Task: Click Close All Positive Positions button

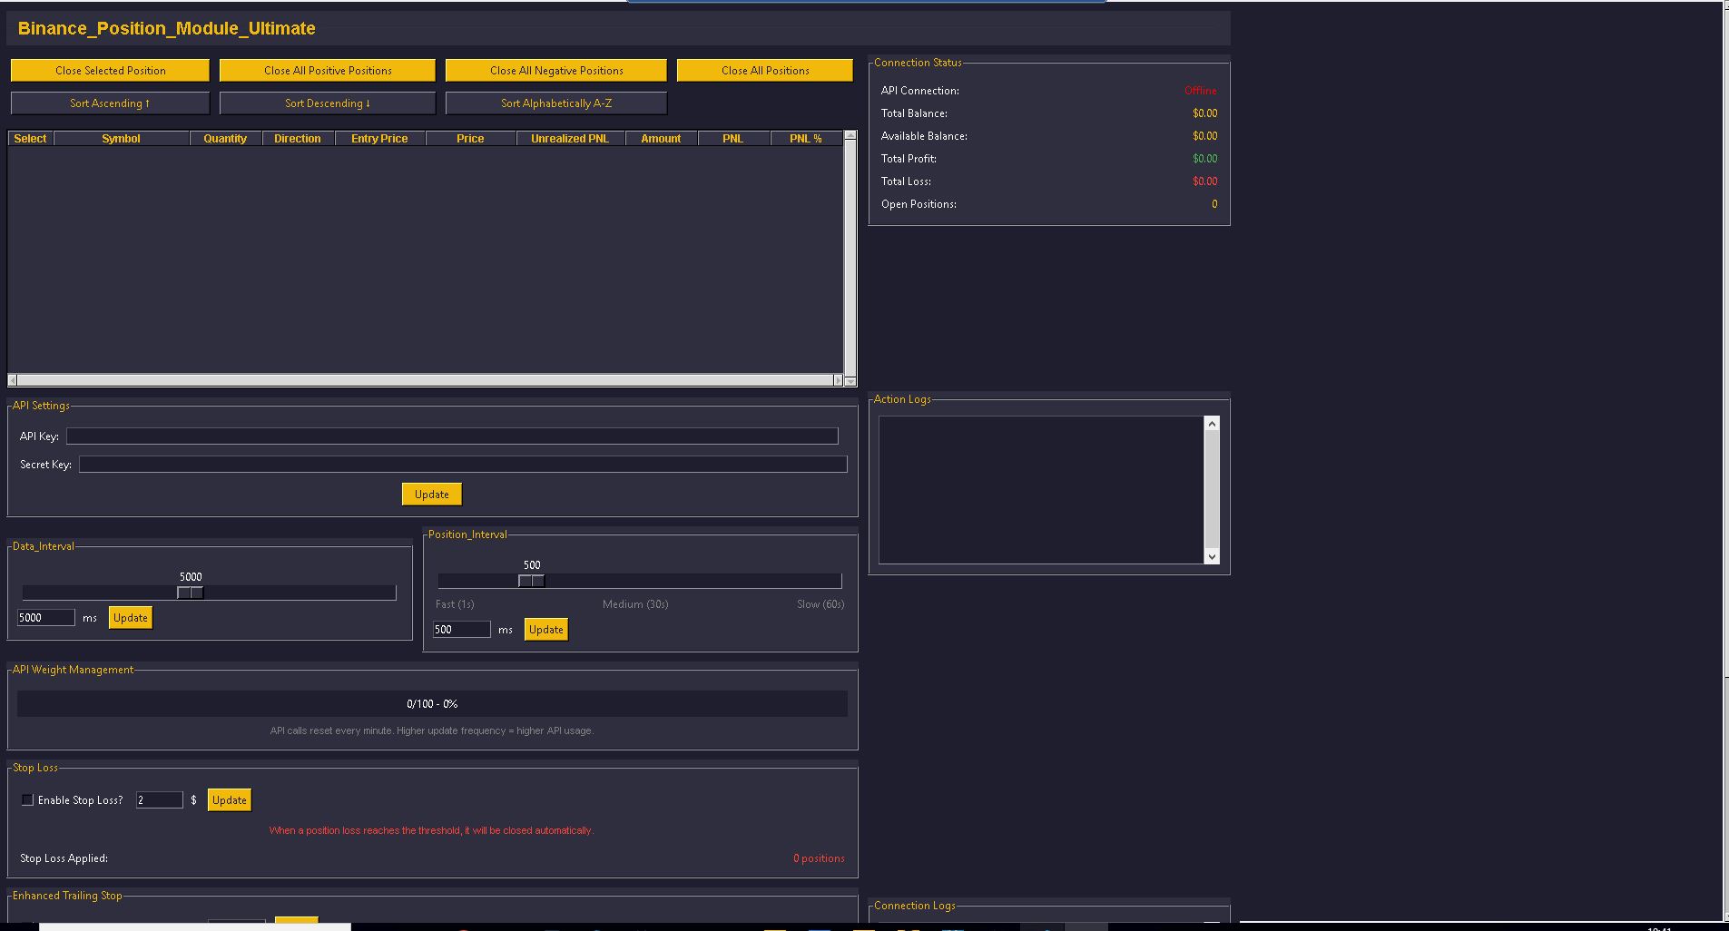Action: (x=328, y=70)
